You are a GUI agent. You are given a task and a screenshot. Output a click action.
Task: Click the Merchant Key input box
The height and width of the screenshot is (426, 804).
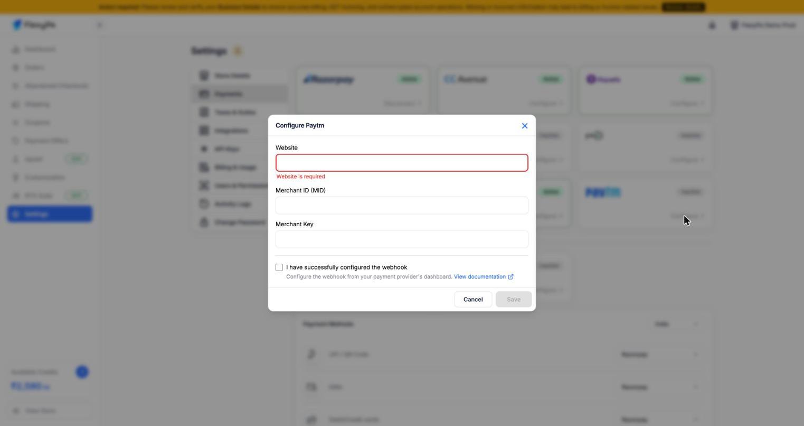(402, 239)
